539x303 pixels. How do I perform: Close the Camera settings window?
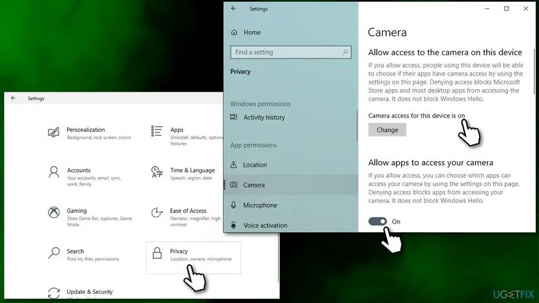[x=525, y=8]
